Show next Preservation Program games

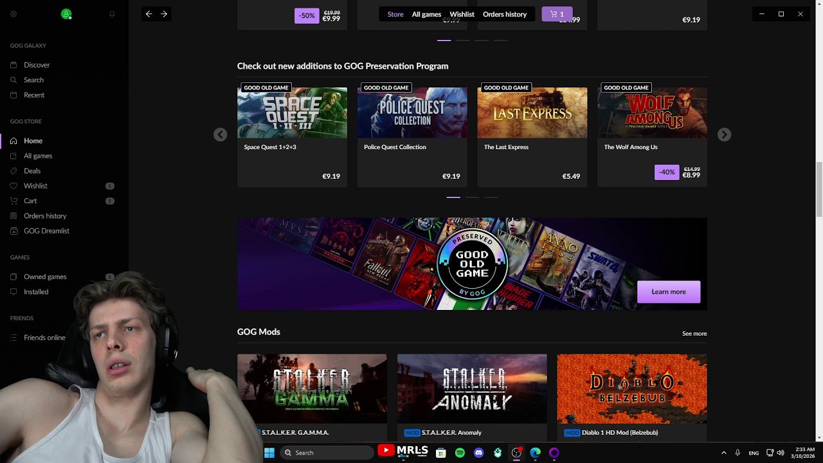click(x=724, y=134)
